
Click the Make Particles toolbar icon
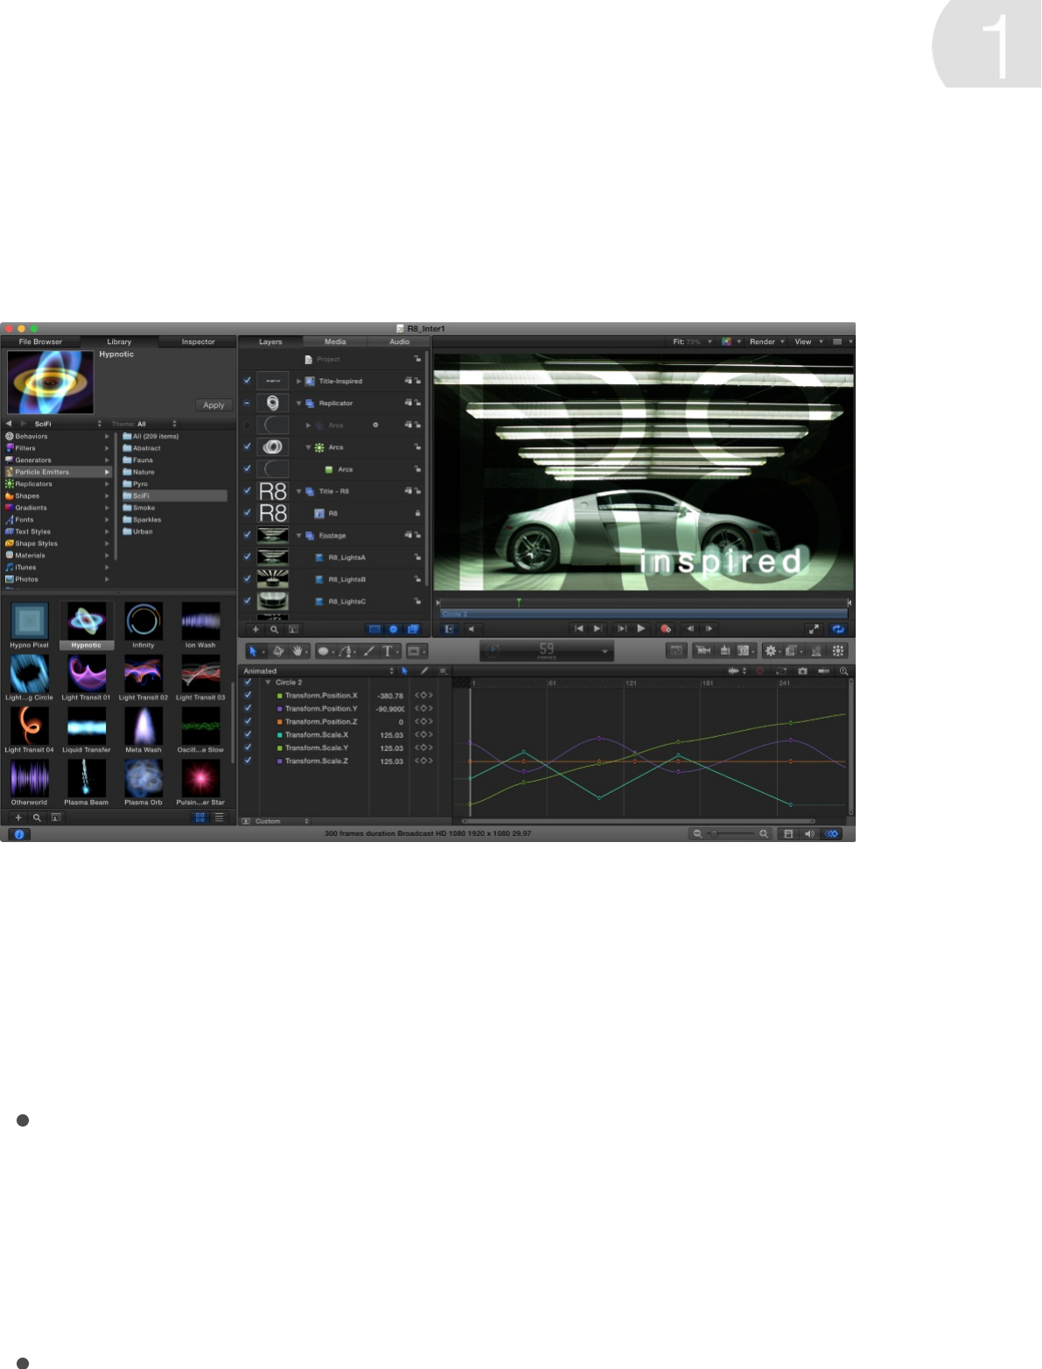coord(815,650)
